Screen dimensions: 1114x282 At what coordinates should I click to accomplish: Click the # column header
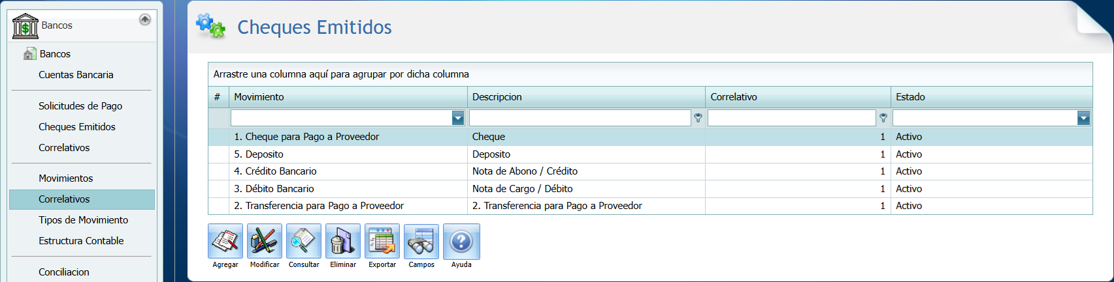pyautogui.click(x=218, y=97)
